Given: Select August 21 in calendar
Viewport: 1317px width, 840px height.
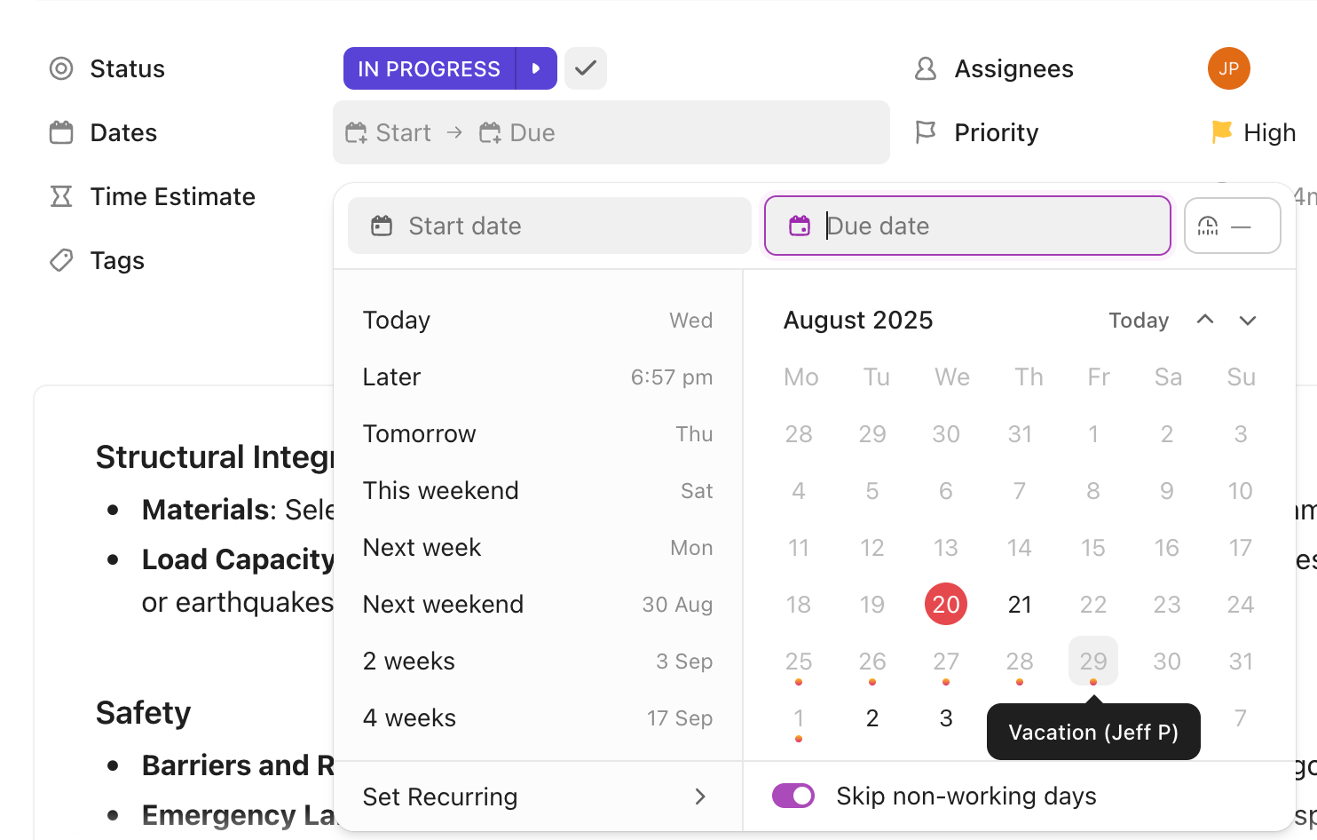Looking at the screenshot, I should 1020,604.
